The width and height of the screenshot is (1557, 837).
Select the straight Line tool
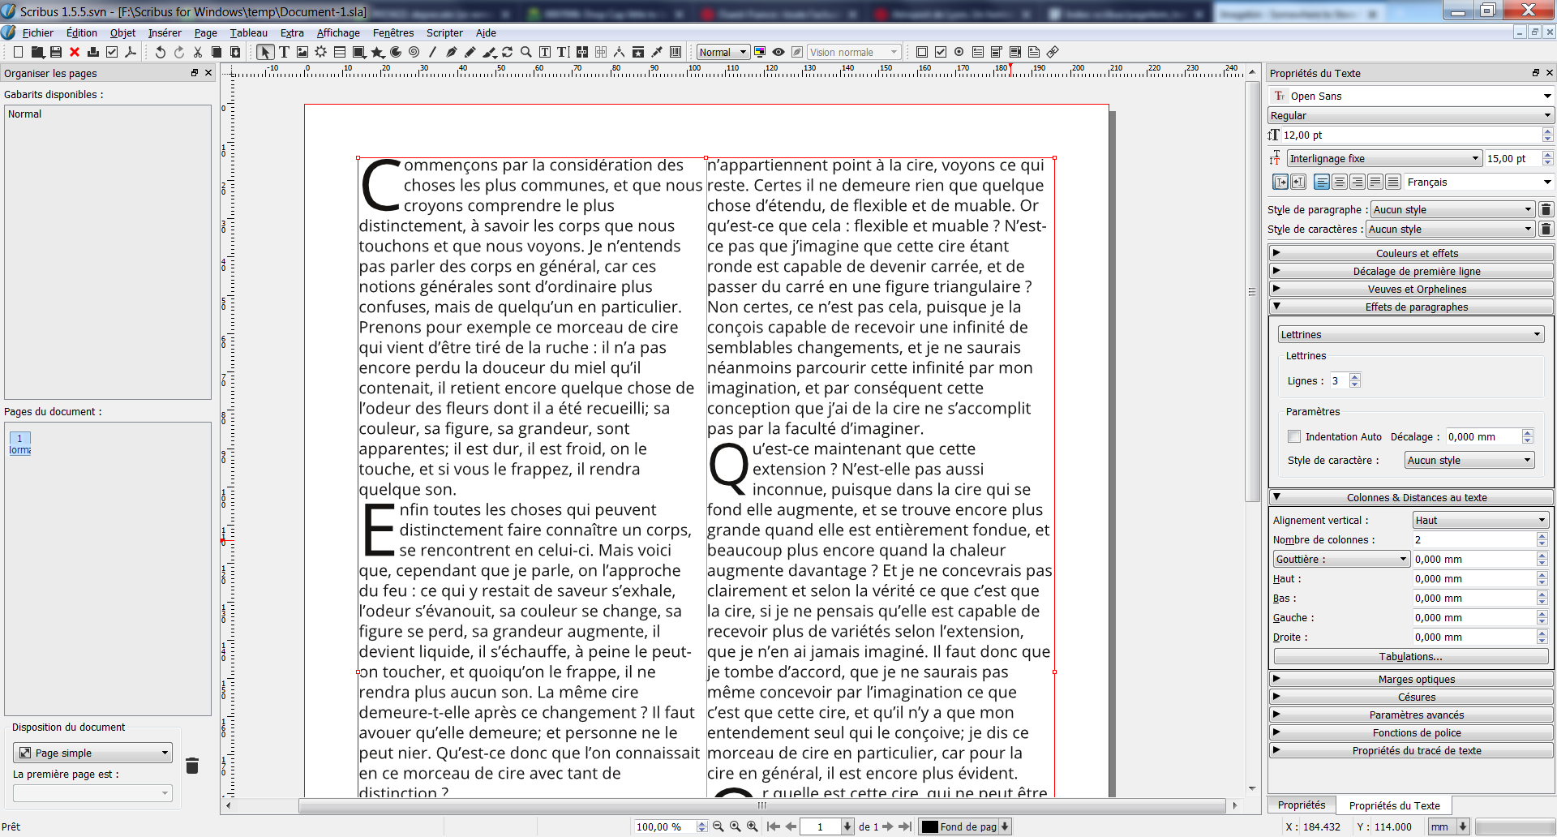pyautogui.click(x=432, y=52)
